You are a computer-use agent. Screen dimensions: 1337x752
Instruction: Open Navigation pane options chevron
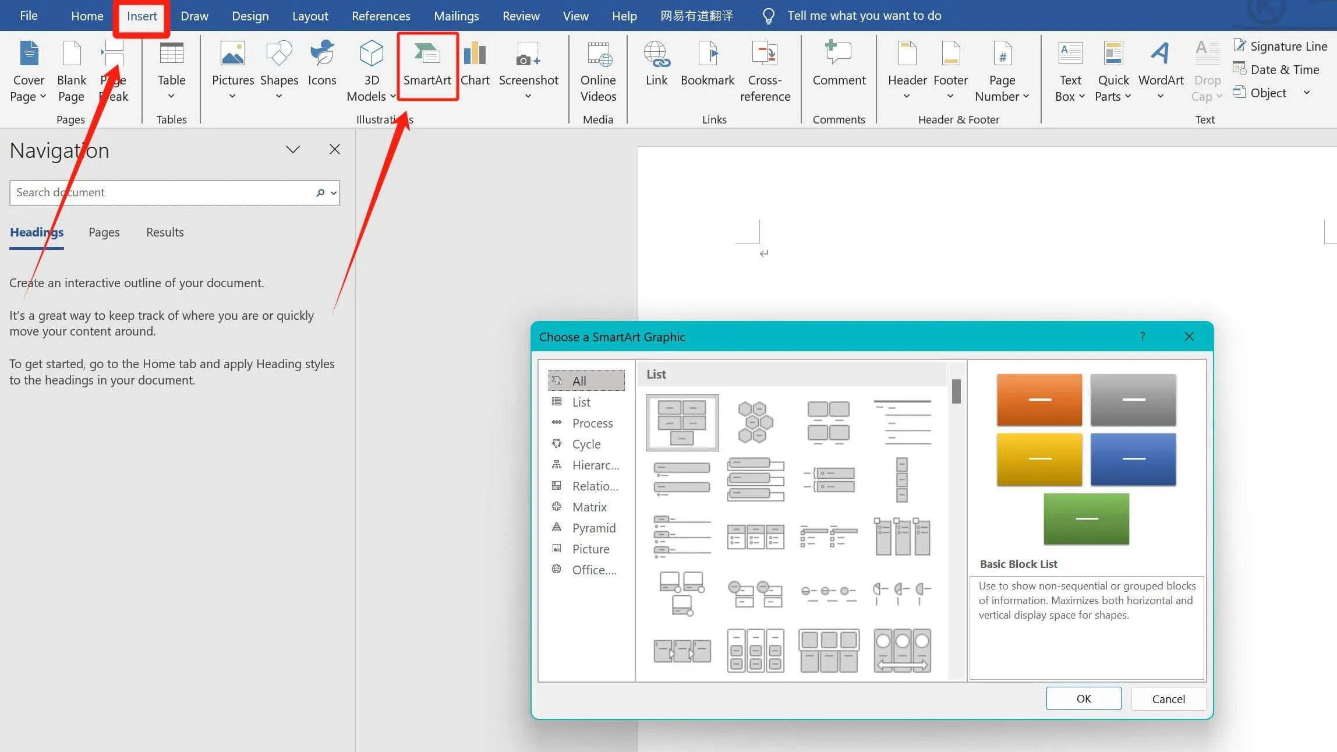pyautogui.click(x=293, y=150)
